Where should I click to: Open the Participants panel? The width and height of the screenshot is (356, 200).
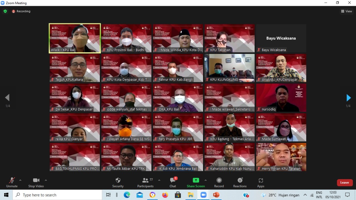(145, 182)
